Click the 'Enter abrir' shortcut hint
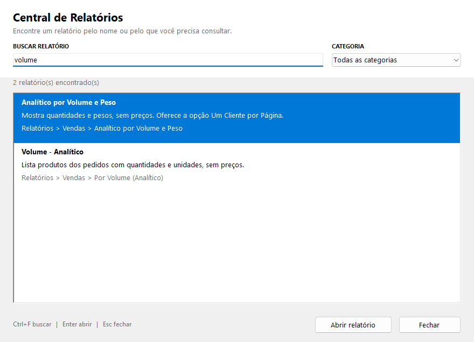Viewport: 474px width, 342px height. pyautogui.click(x=77, y=324)
